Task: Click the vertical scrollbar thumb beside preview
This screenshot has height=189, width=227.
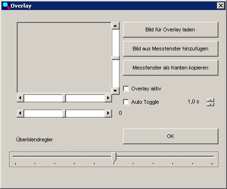Action: tap(115, 58)
